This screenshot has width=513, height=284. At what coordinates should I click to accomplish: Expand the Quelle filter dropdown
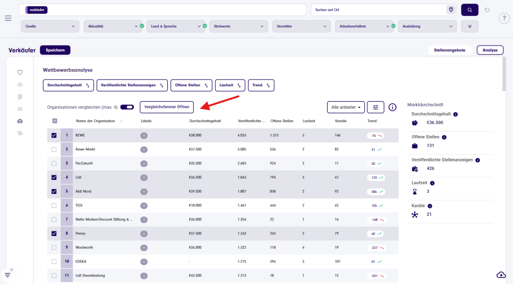coord(50,26)
